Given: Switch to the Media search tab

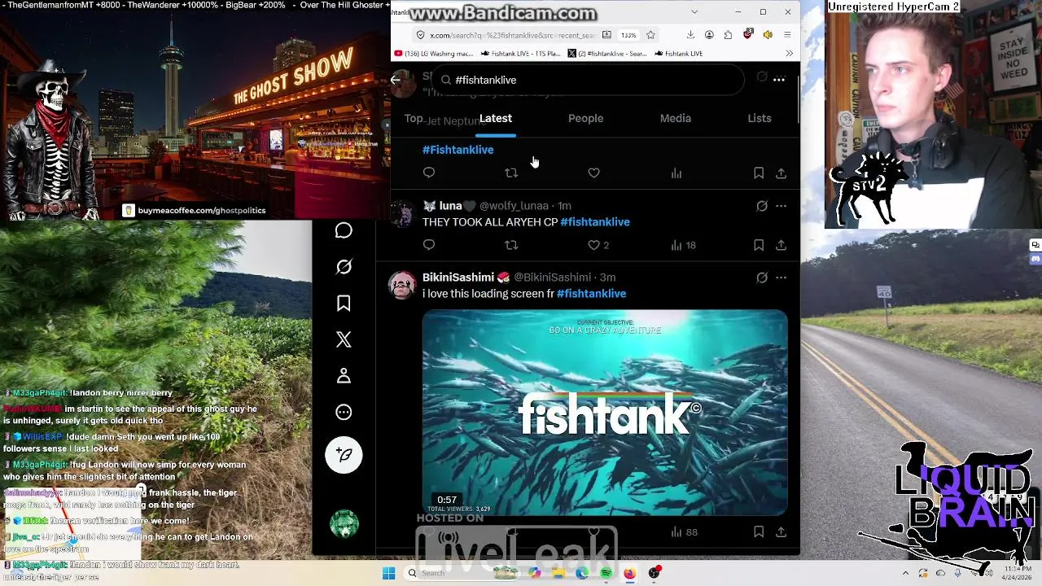Looking at the screenshot, I should point(676,119).
